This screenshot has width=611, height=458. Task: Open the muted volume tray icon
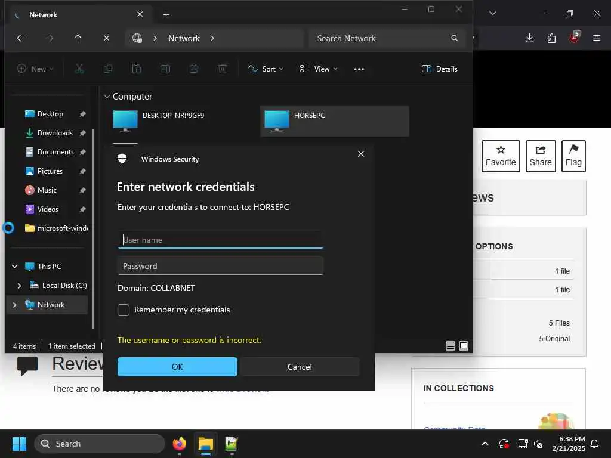pyautogui.click(x=538, y=444)
